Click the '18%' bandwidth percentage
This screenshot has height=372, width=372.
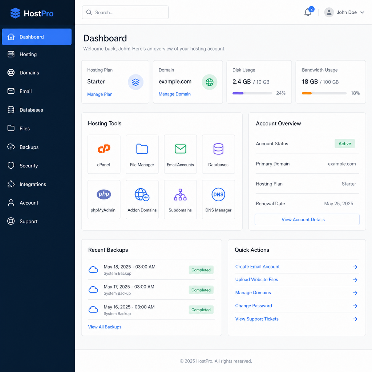click(x=355, y=93)
